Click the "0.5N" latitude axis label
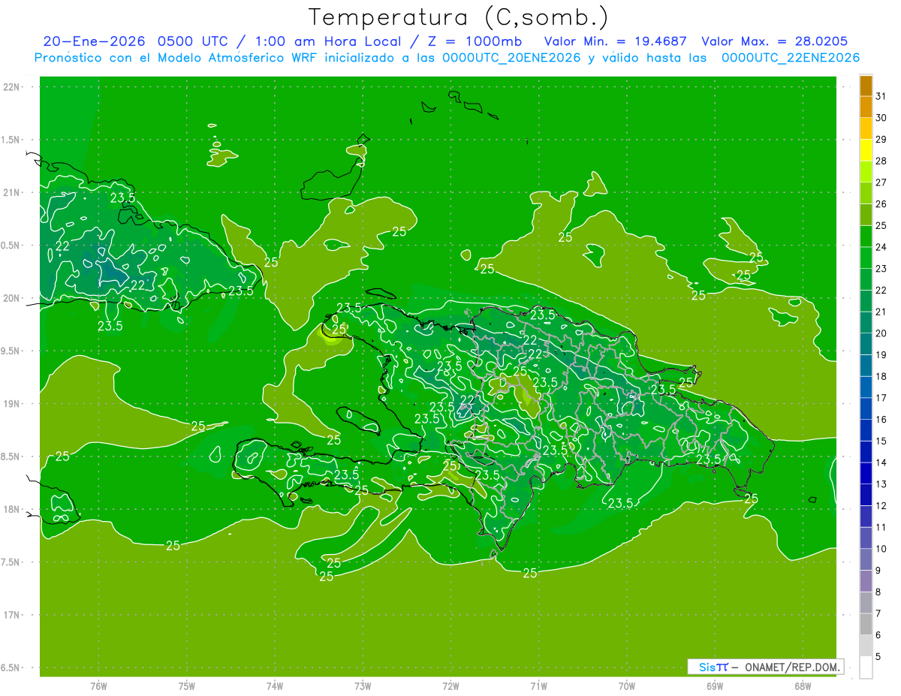This screenshot has height=696, width=901. pyautogui.click(x=11, y=246)
